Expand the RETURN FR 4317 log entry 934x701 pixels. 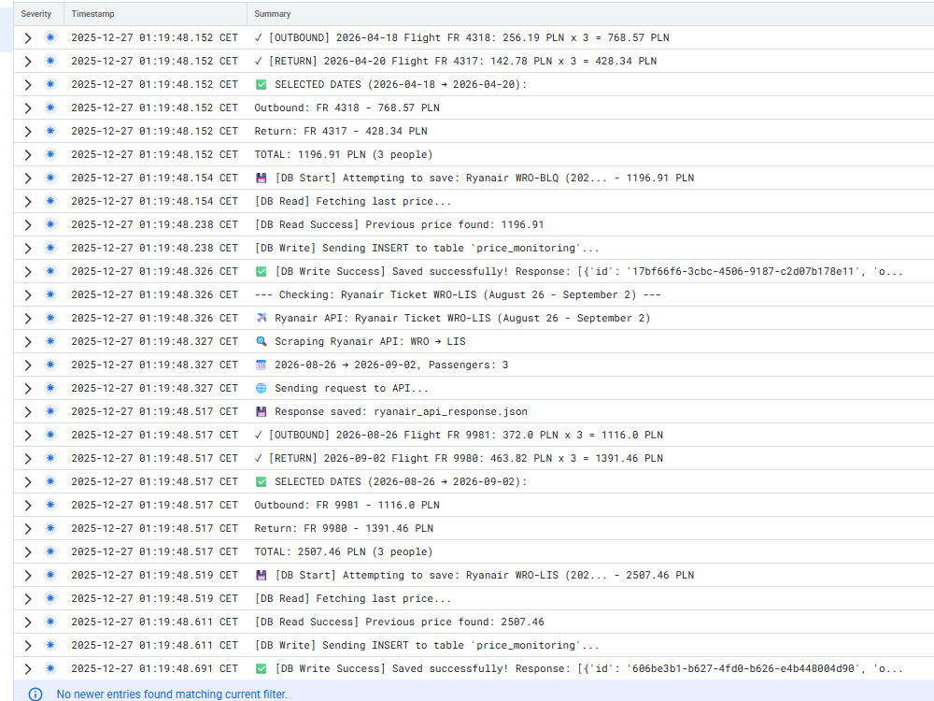pyautogui.click(x=27, y=62)
